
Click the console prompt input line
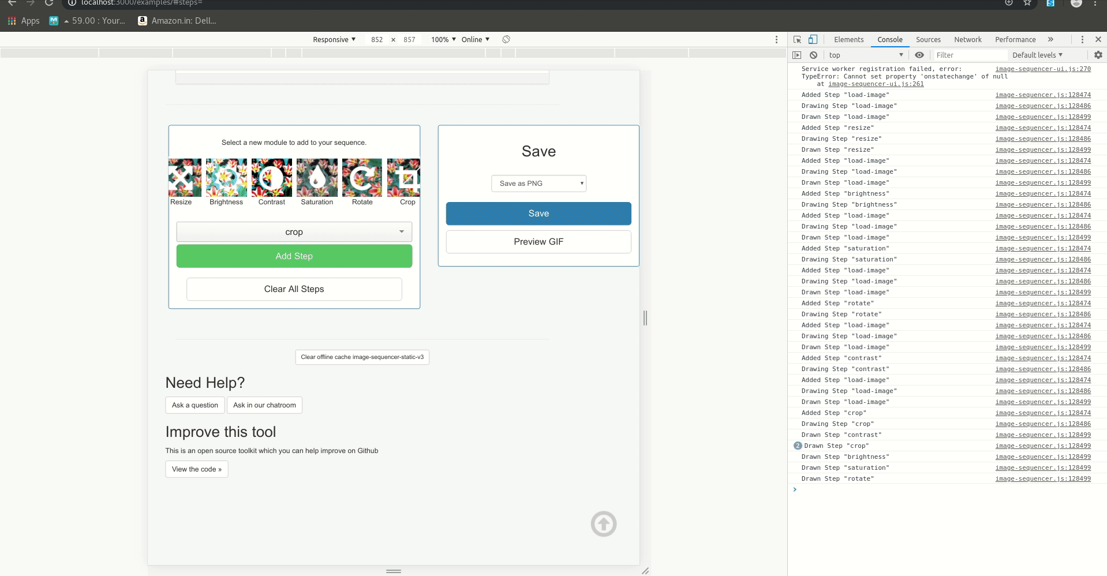pyautogui.click(x=947, y=490)
